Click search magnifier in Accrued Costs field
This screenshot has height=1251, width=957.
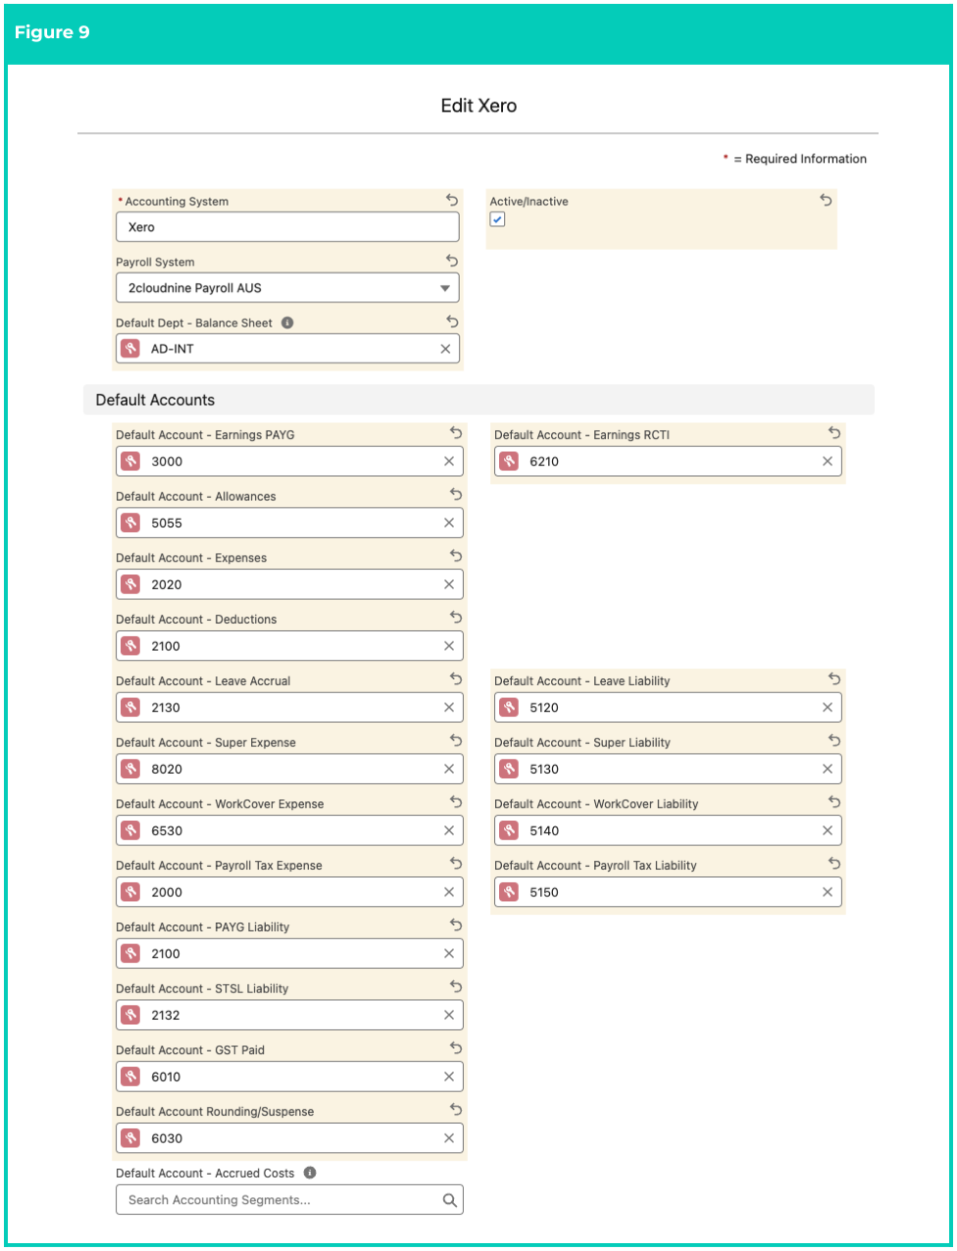click(x=449, y=1200)
